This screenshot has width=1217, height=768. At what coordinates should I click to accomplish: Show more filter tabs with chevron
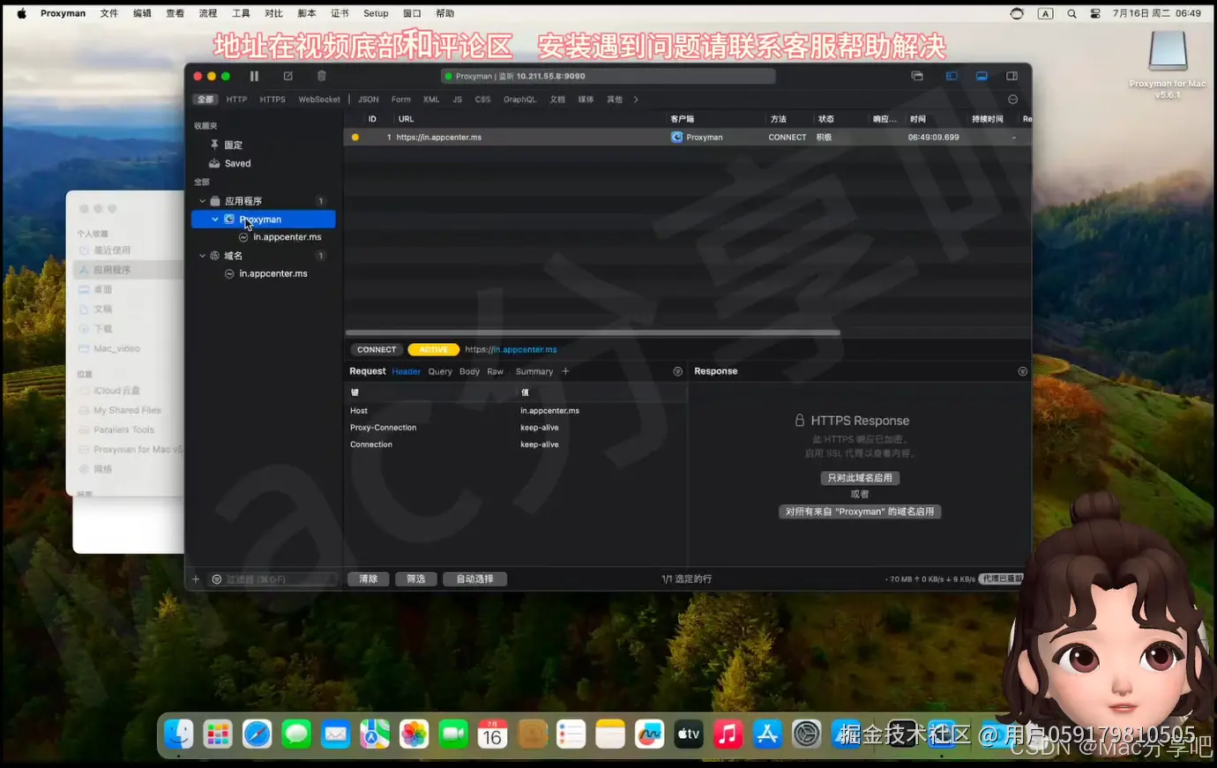(636, 100)
